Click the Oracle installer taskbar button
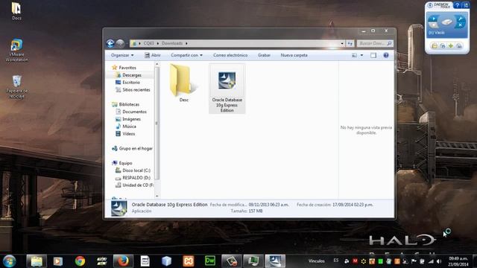The height and width of the screenshot is (268, 477). point(275,261)
